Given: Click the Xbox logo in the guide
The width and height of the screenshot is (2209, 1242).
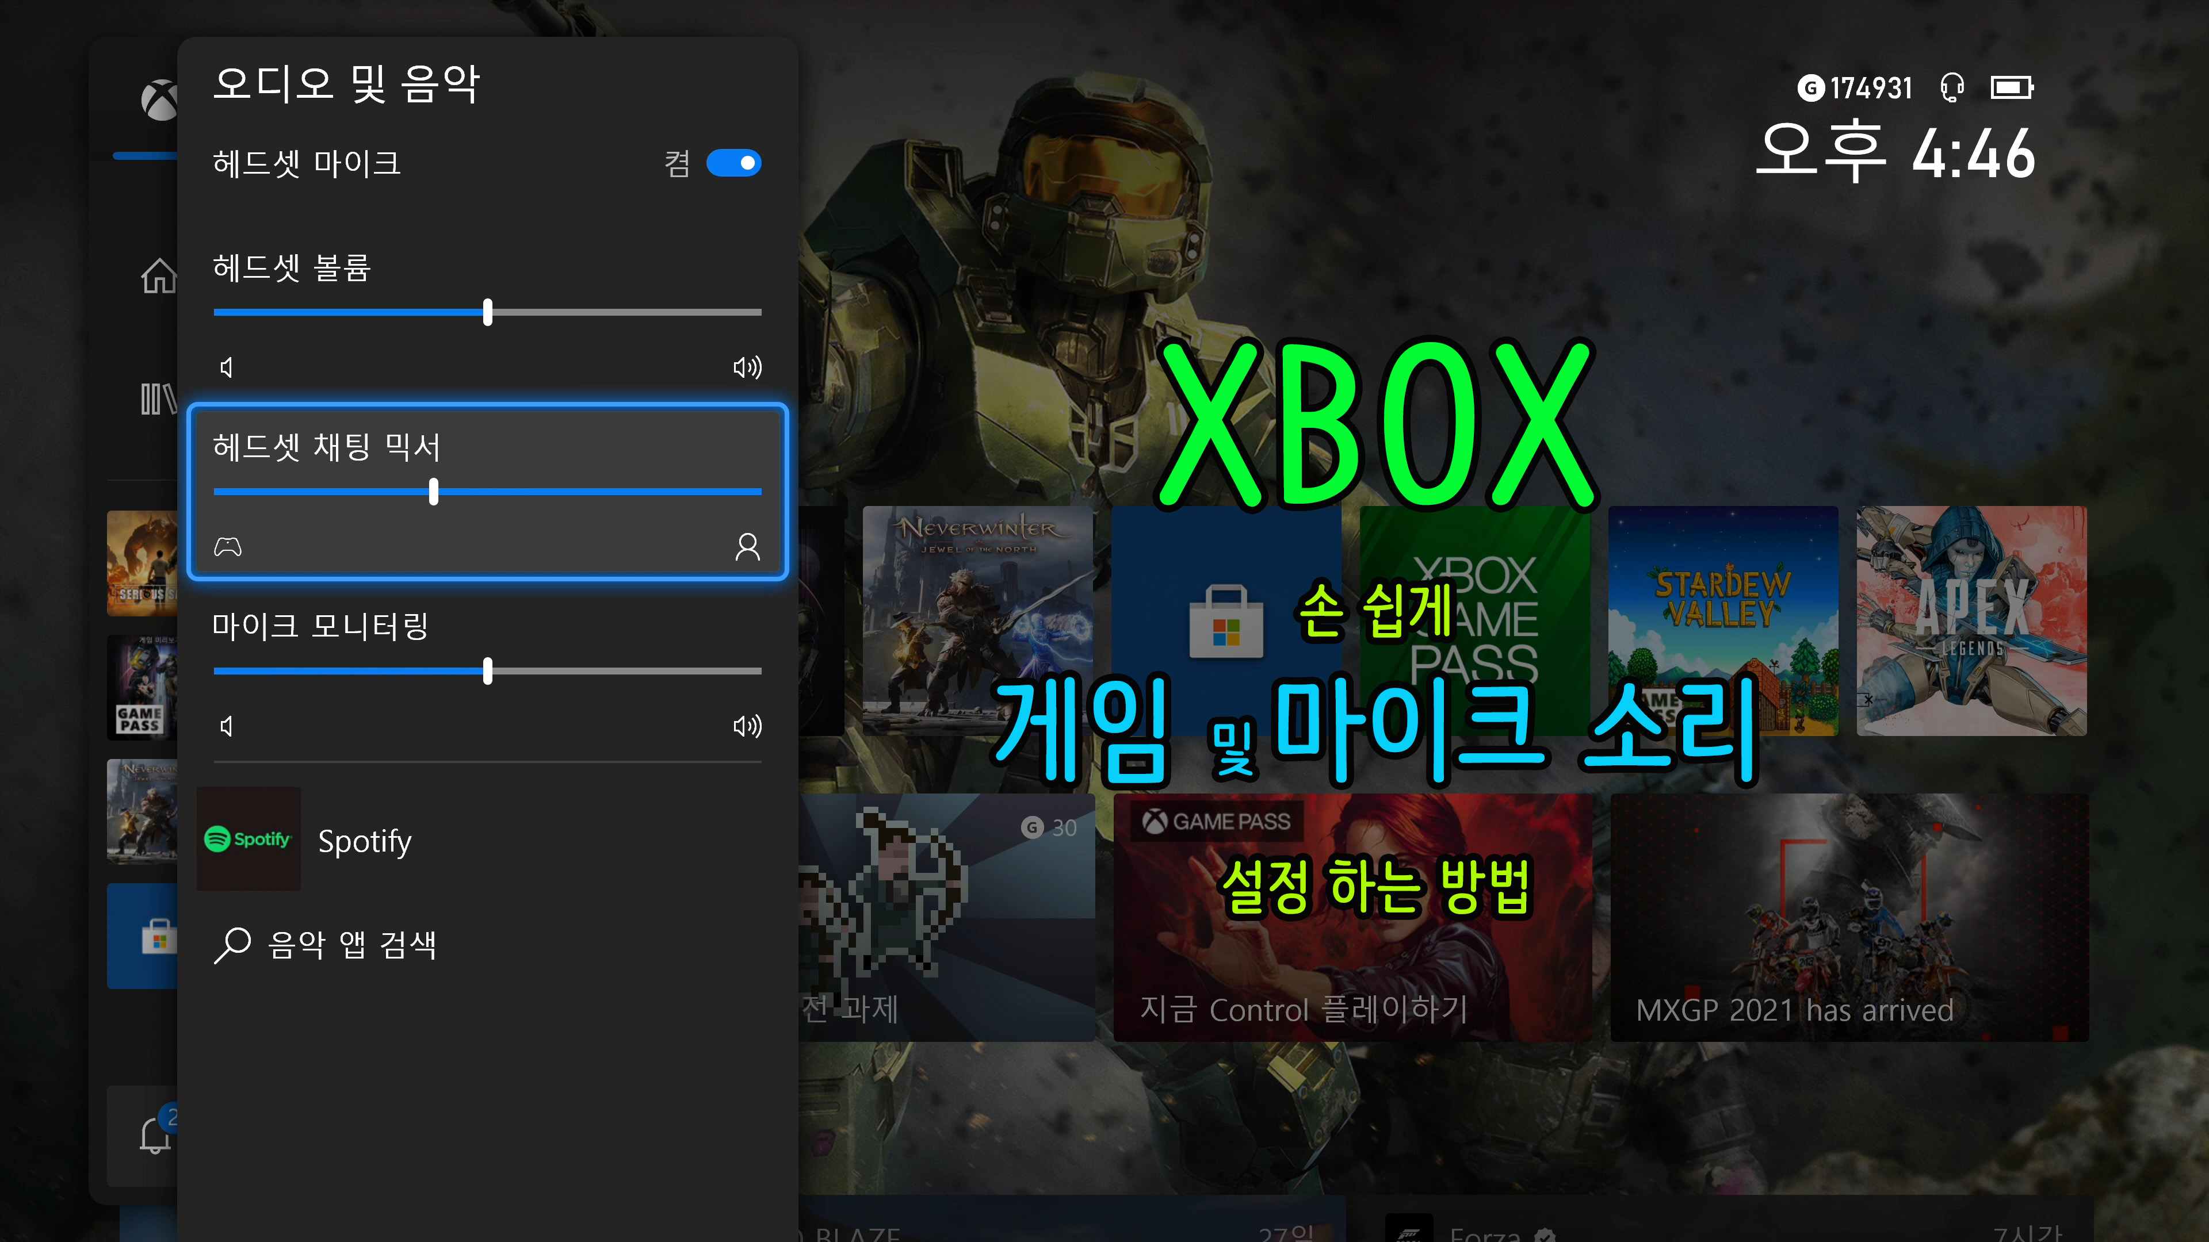Looking at the screenshot, I should (159, 100).
